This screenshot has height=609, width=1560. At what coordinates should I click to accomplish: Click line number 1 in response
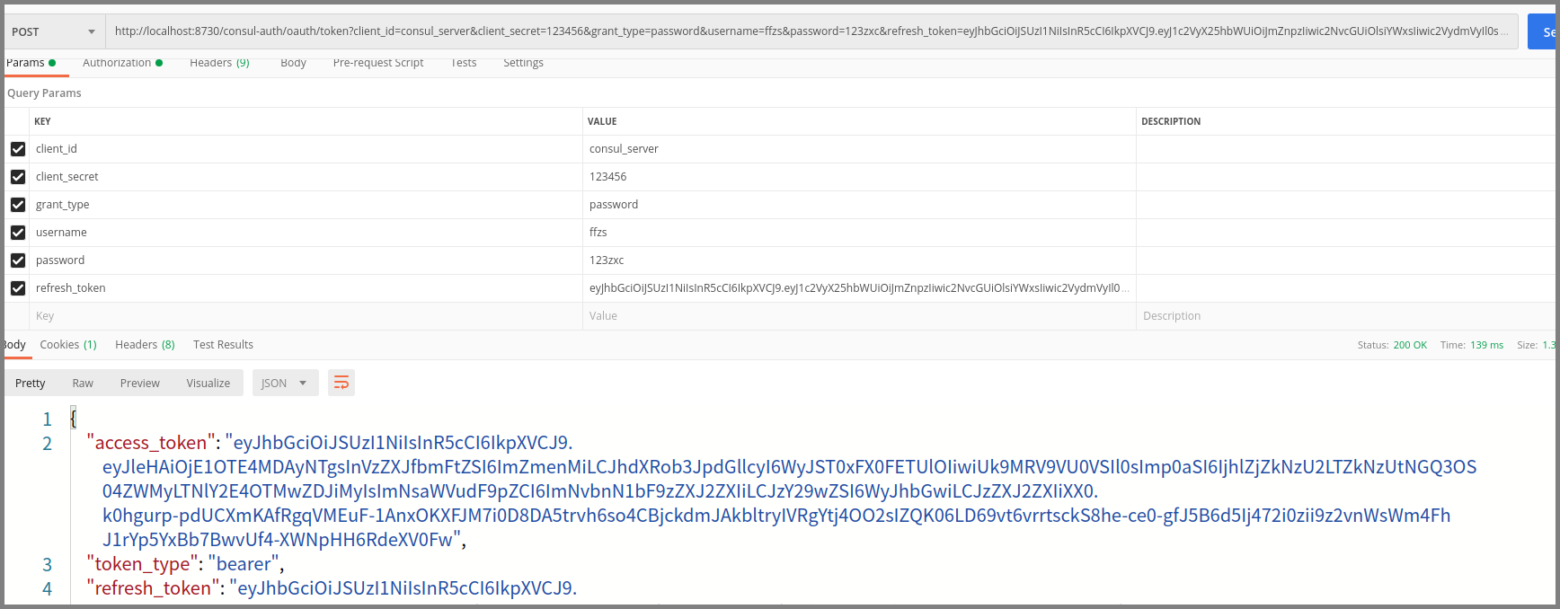click(x=48, y=419)
